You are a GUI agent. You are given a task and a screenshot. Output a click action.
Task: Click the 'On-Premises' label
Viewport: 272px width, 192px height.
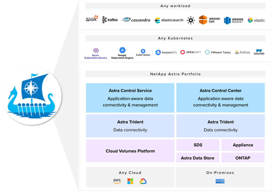[x=220, y=172]
